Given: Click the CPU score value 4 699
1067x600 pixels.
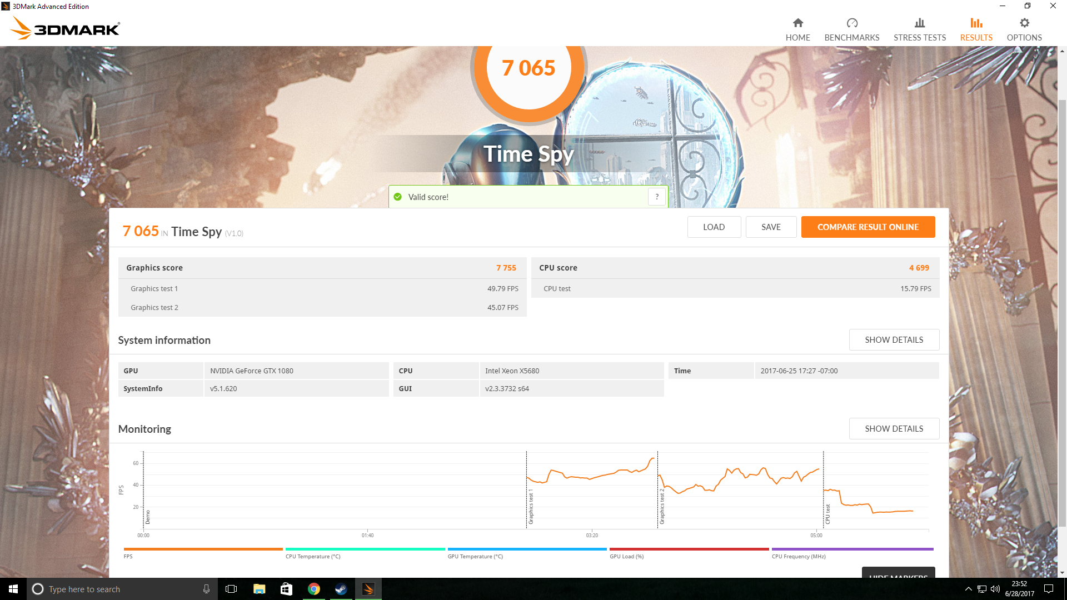Looking at the screenshot, I should pos(919,268).
